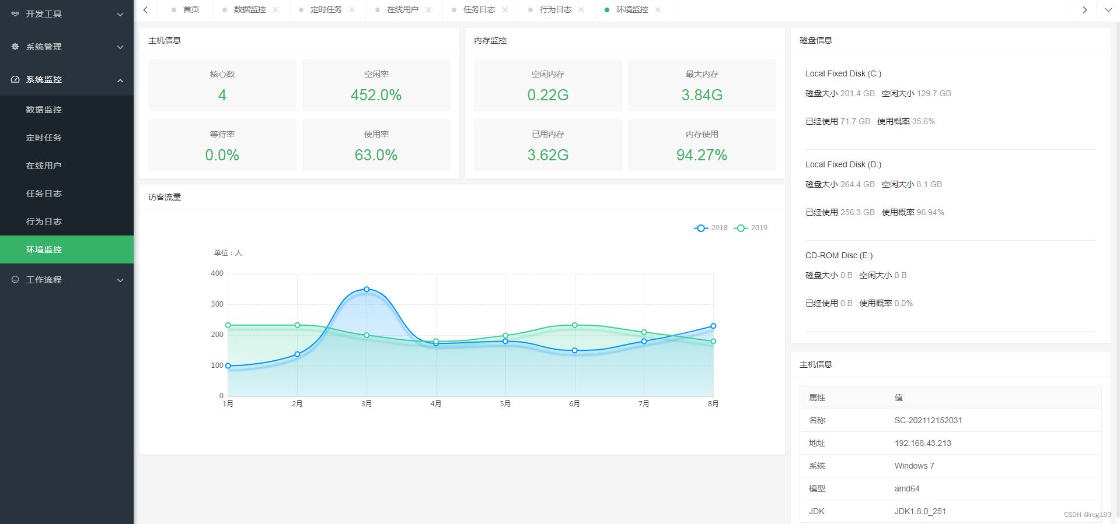Click the 内存使用 value 94.27%
The height and width of the screenshot is (524, 1120).
coord(702,155)
